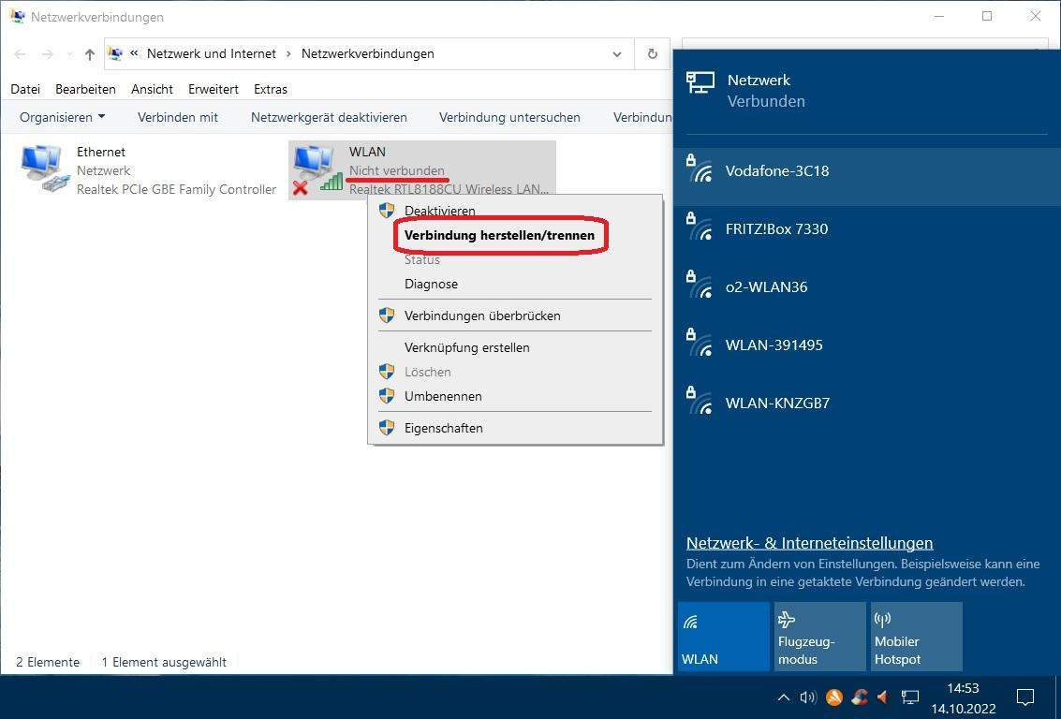Select FRITZ!Box 7330 network entry

(x=776, y=229)
